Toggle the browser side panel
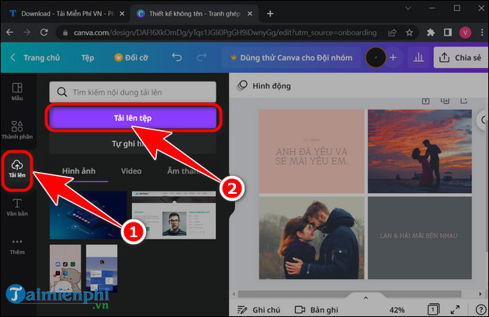This screenshot has height=317, width=489. point(448,33)
